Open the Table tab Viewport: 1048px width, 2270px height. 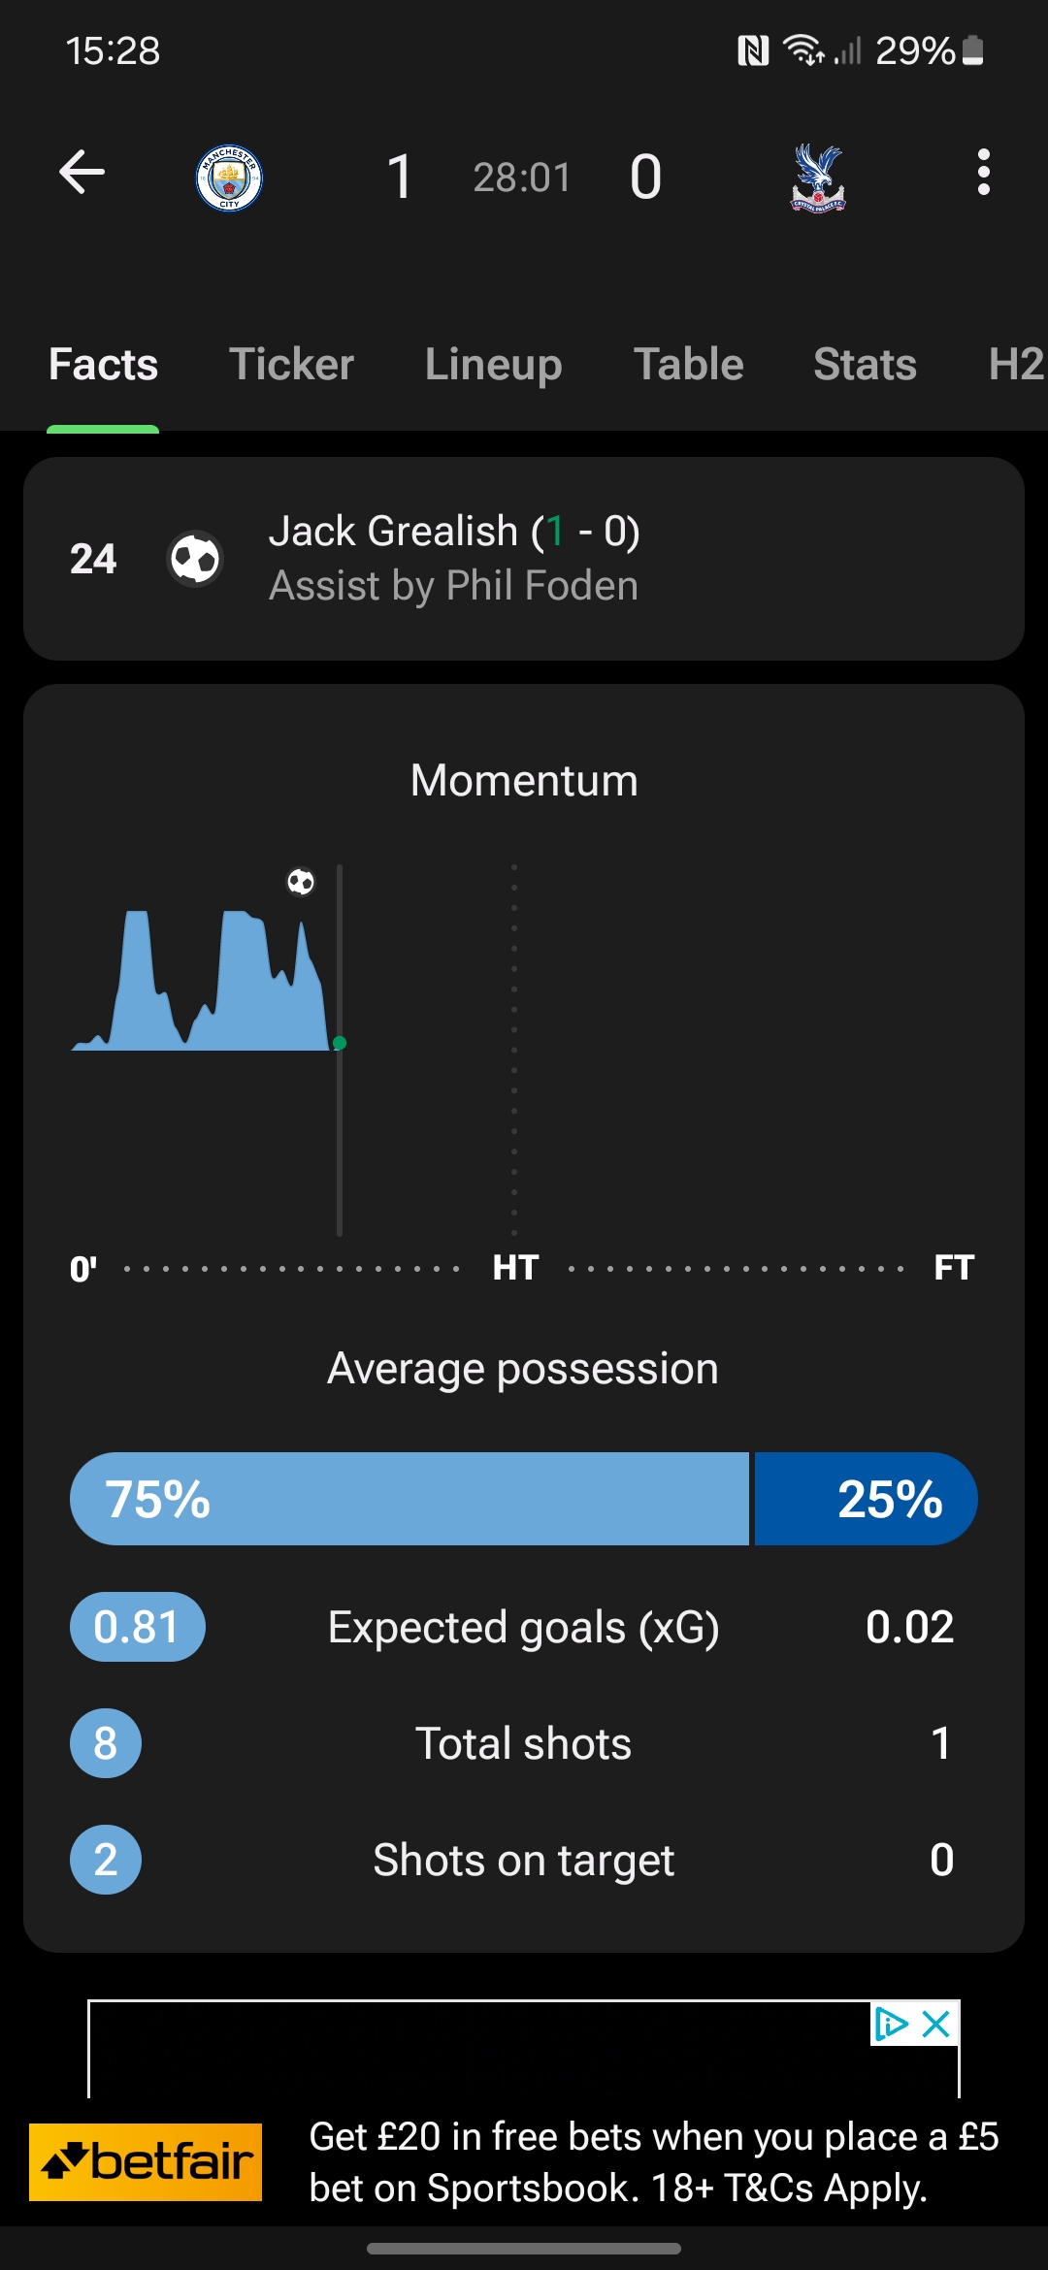(689, 365)
